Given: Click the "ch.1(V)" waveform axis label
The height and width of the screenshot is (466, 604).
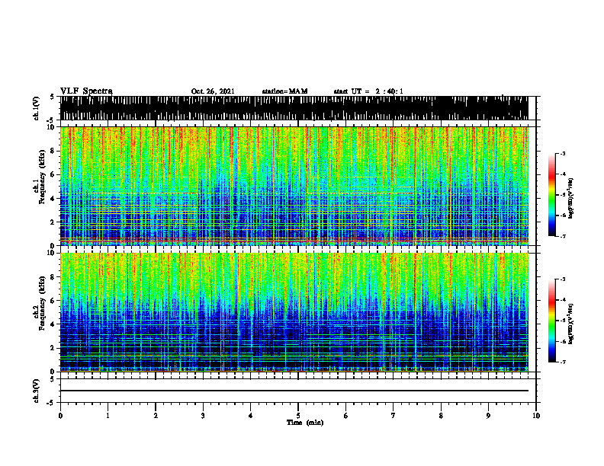Looking at the screenshot, I should coord(37,108).
